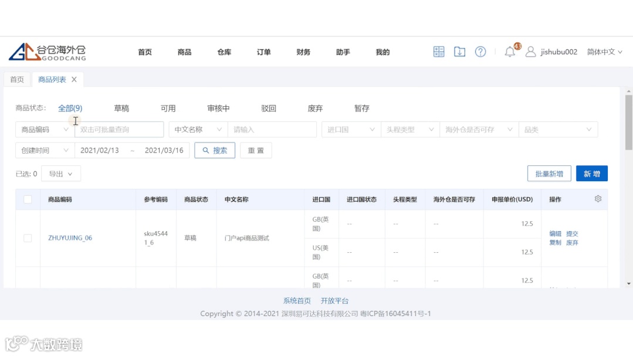Click 废弃 action for ZHUYUJING_06
This screenshot has height=356, width=633.
(572, 243)
